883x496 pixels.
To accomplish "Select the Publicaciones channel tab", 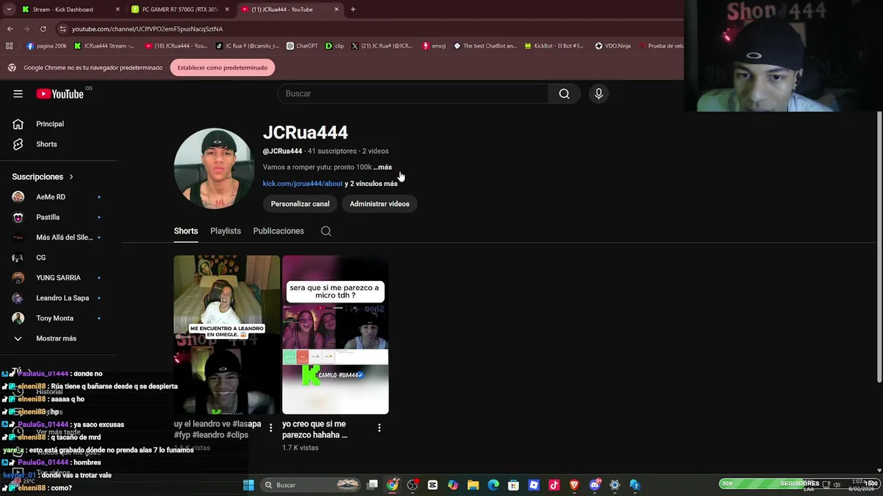I will click(x=279, y=231).
